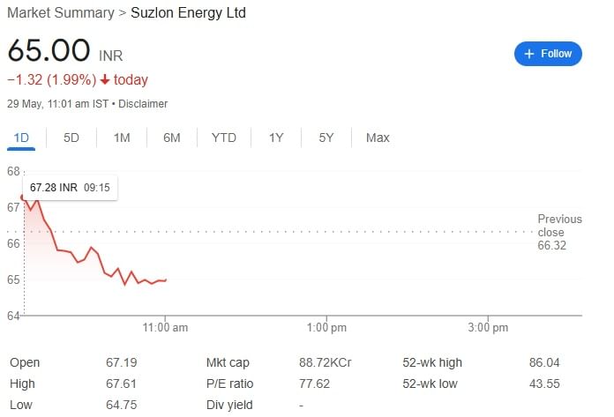Click the red down arrow icon
The height and width of the screenshot is (417, 614).
coord(105,80)
